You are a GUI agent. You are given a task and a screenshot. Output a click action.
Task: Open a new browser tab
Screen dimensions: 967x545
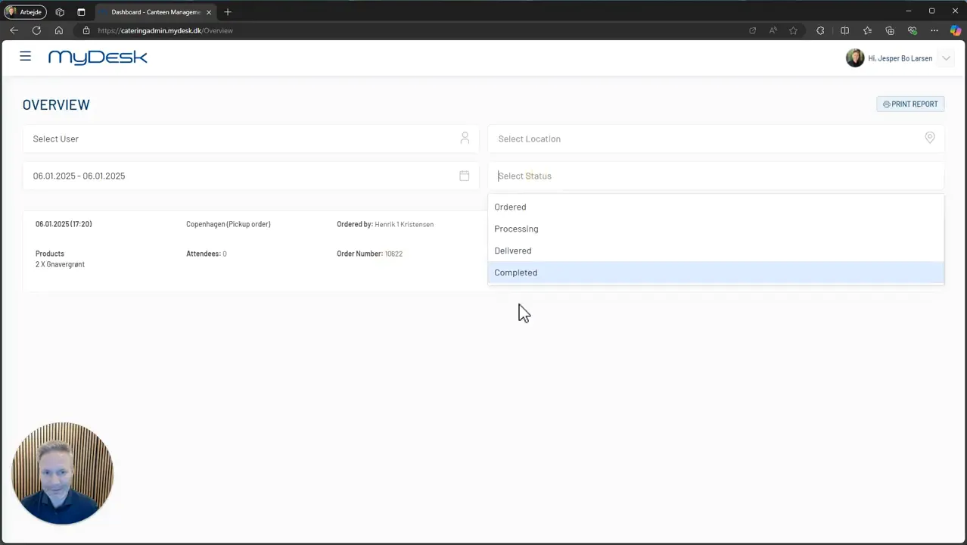(228, 12)
